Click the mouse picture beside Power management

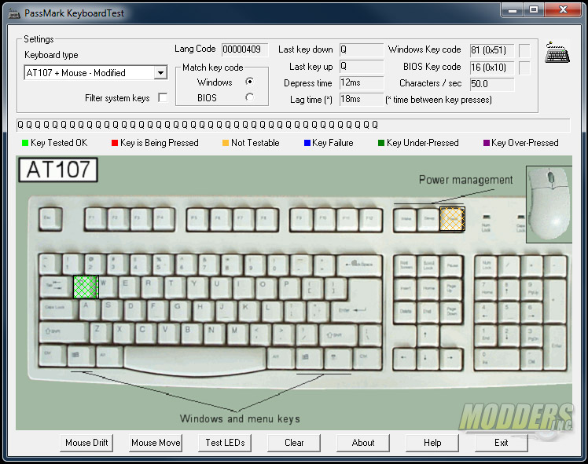click(549, 204)
